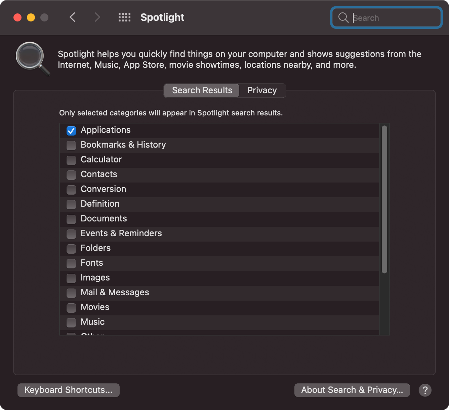The image size is (449, 410).
Task: Click the Music row label
Action: (93, 322)
